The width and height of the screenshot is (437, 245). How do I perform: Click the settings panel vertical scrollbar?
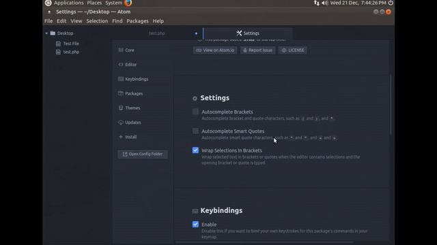click(391, 104)
